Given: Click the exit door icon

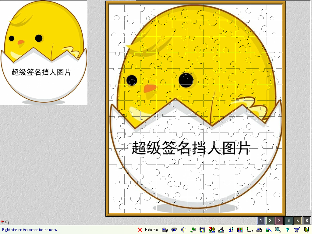Looking at the screenshot, I should pos(307,230).
